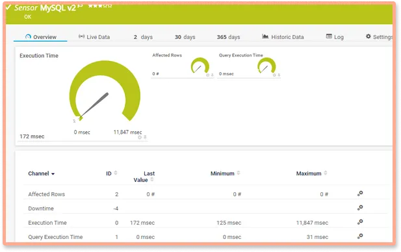Open channel settings for Execution Time row
The image size is (401, 252).
click(x=360, y=222)
